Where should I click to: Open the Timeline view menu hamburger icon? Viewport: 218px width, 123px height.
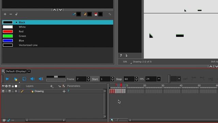pyautogui.click(x=3, y=71)
